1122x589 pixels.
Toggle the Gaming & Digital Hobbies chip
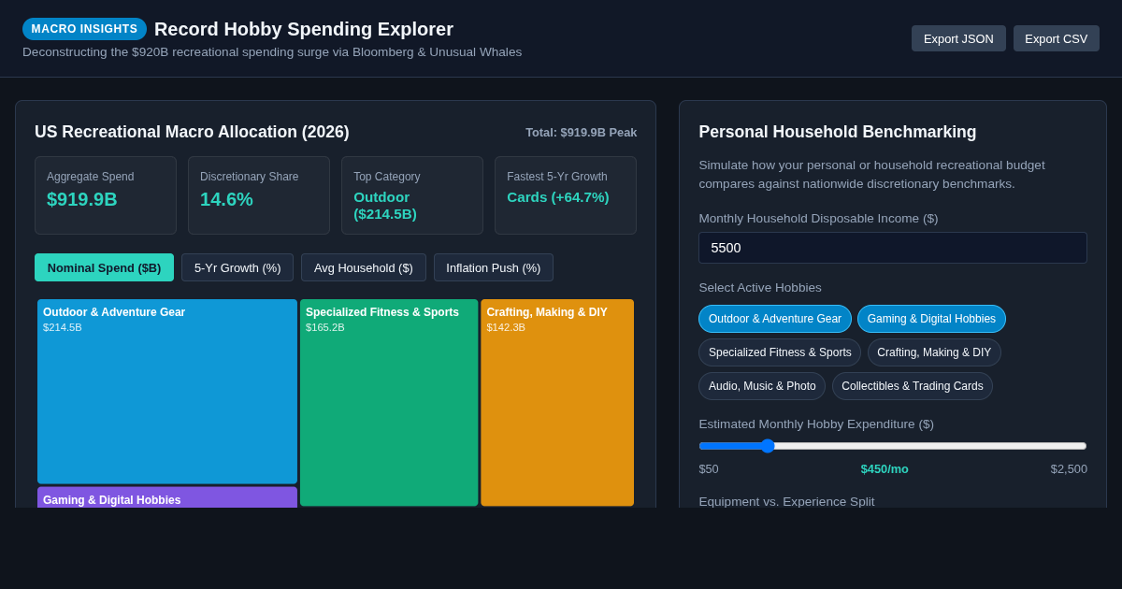[x=931, y=319]
